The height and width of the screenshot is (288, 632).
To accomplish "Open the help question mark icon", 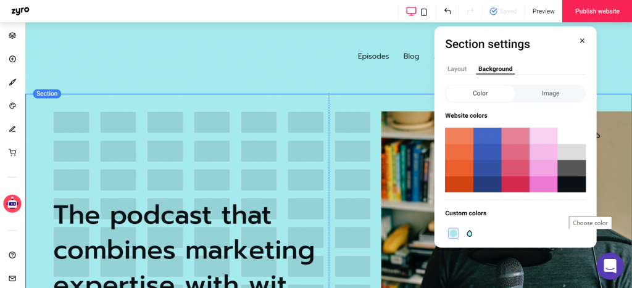I will (x=12, y=255).
